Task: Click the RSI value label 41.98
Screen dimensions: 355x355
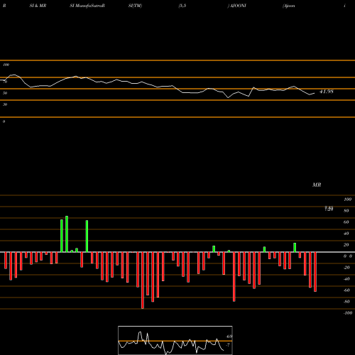Action: click(327, 92)
